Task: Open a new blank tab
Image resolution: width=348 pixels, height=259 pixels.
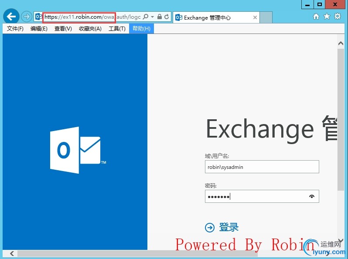Action: click(x=266, y=17)
